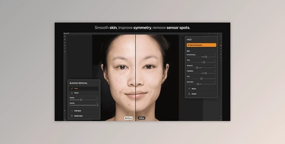Viewport: 285px width, 144px height.
Task: Adjust the Feather slider handle
Action: pos(81,100)
